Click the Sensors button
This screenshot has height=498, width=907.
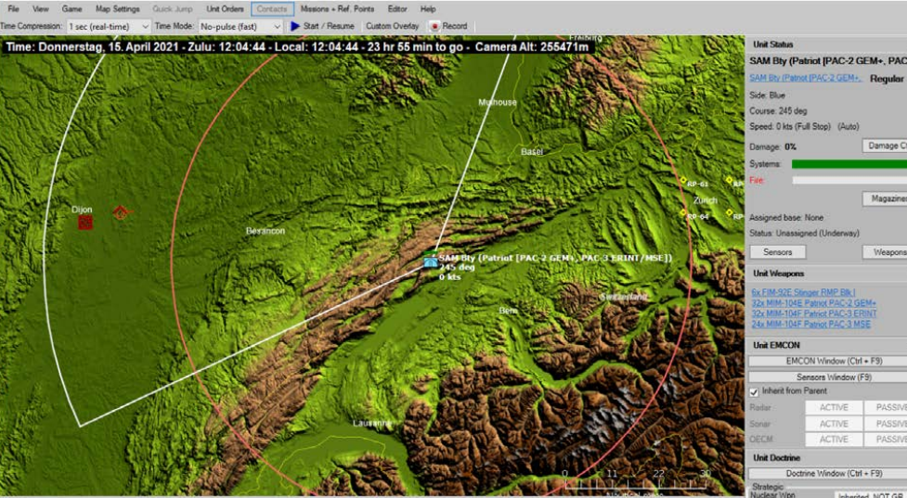coord(777,252)
